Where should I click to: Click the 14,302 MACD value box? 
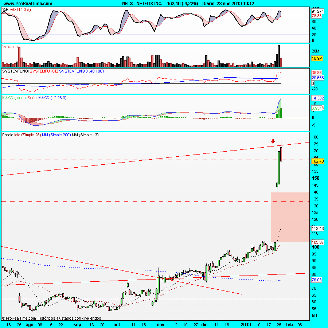[x=317, y=98]
